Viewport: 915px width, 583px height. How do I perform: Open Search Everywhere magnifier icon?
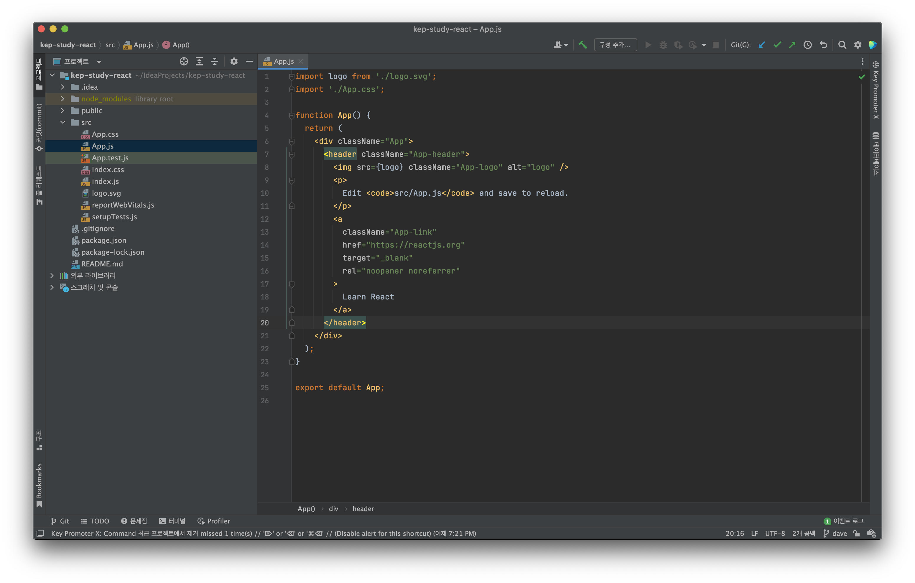(x=842, y=45)
